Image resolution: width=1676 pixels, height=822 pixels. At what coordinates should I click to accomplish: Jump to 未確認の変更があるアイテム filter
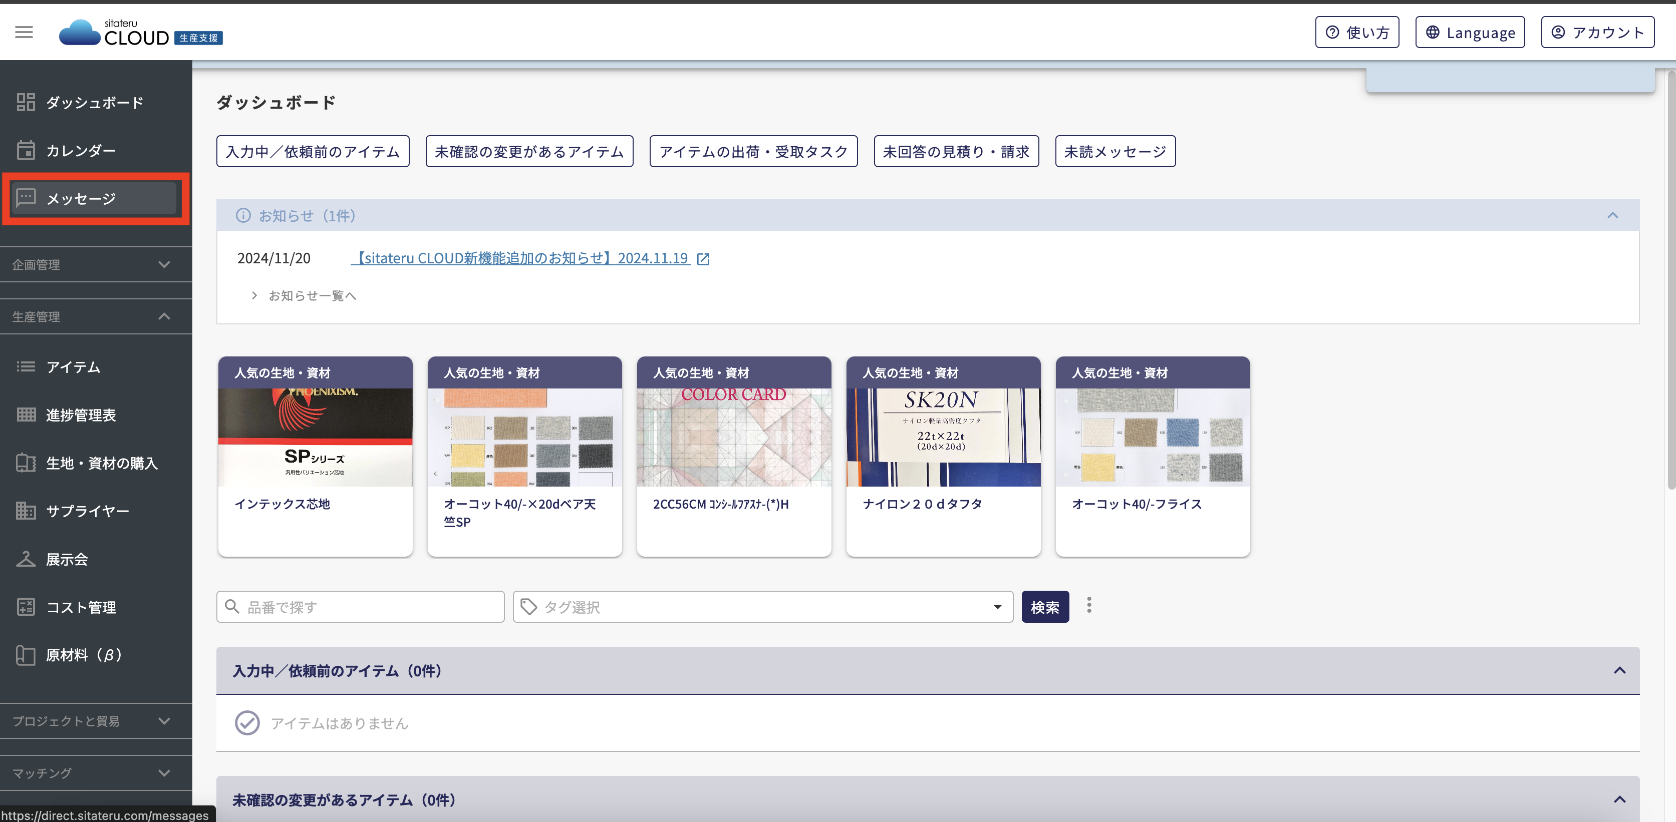coord(529,151)
